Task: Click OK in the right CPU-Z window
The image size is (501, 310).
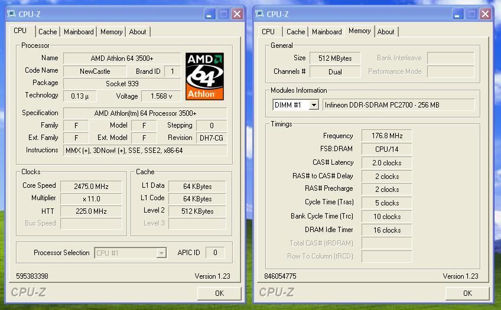Action: point(467,293)
